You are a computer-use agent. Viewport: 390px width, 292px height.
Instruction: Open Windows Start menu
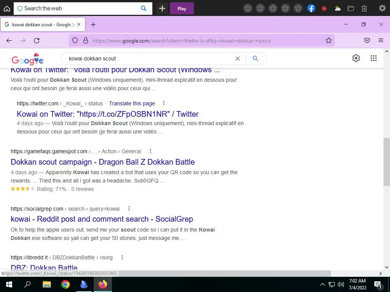tap(9, 284)
